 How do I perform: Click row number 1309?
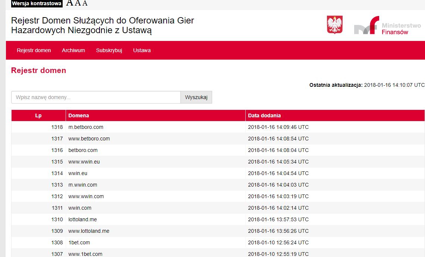57,231
